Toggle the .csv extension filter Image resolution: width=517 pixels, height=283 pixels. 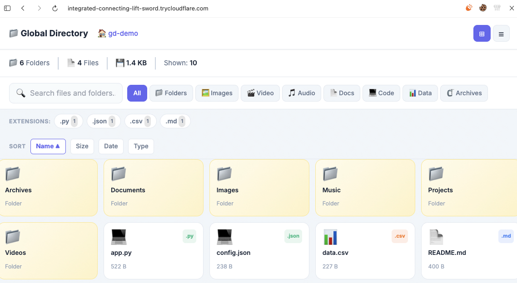coord(140,121)
